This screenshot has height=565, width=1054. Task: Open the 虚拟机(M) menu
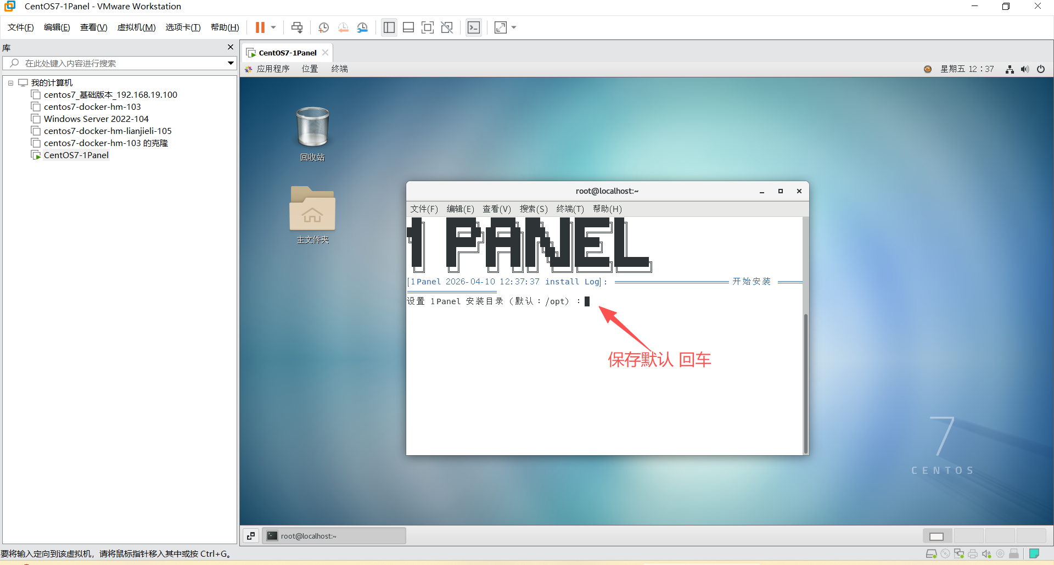click(137, 27)
